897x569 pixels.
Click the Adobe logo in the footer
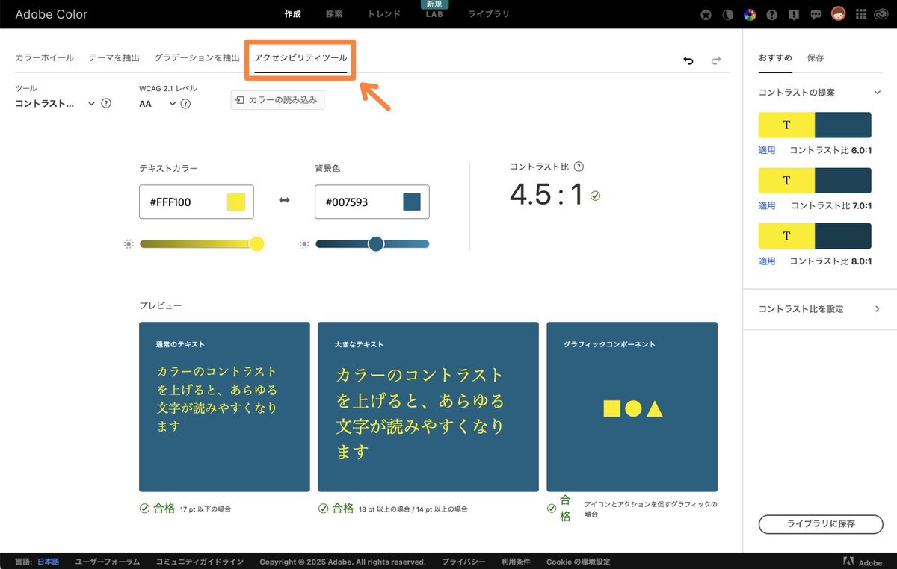pos(863,562)
